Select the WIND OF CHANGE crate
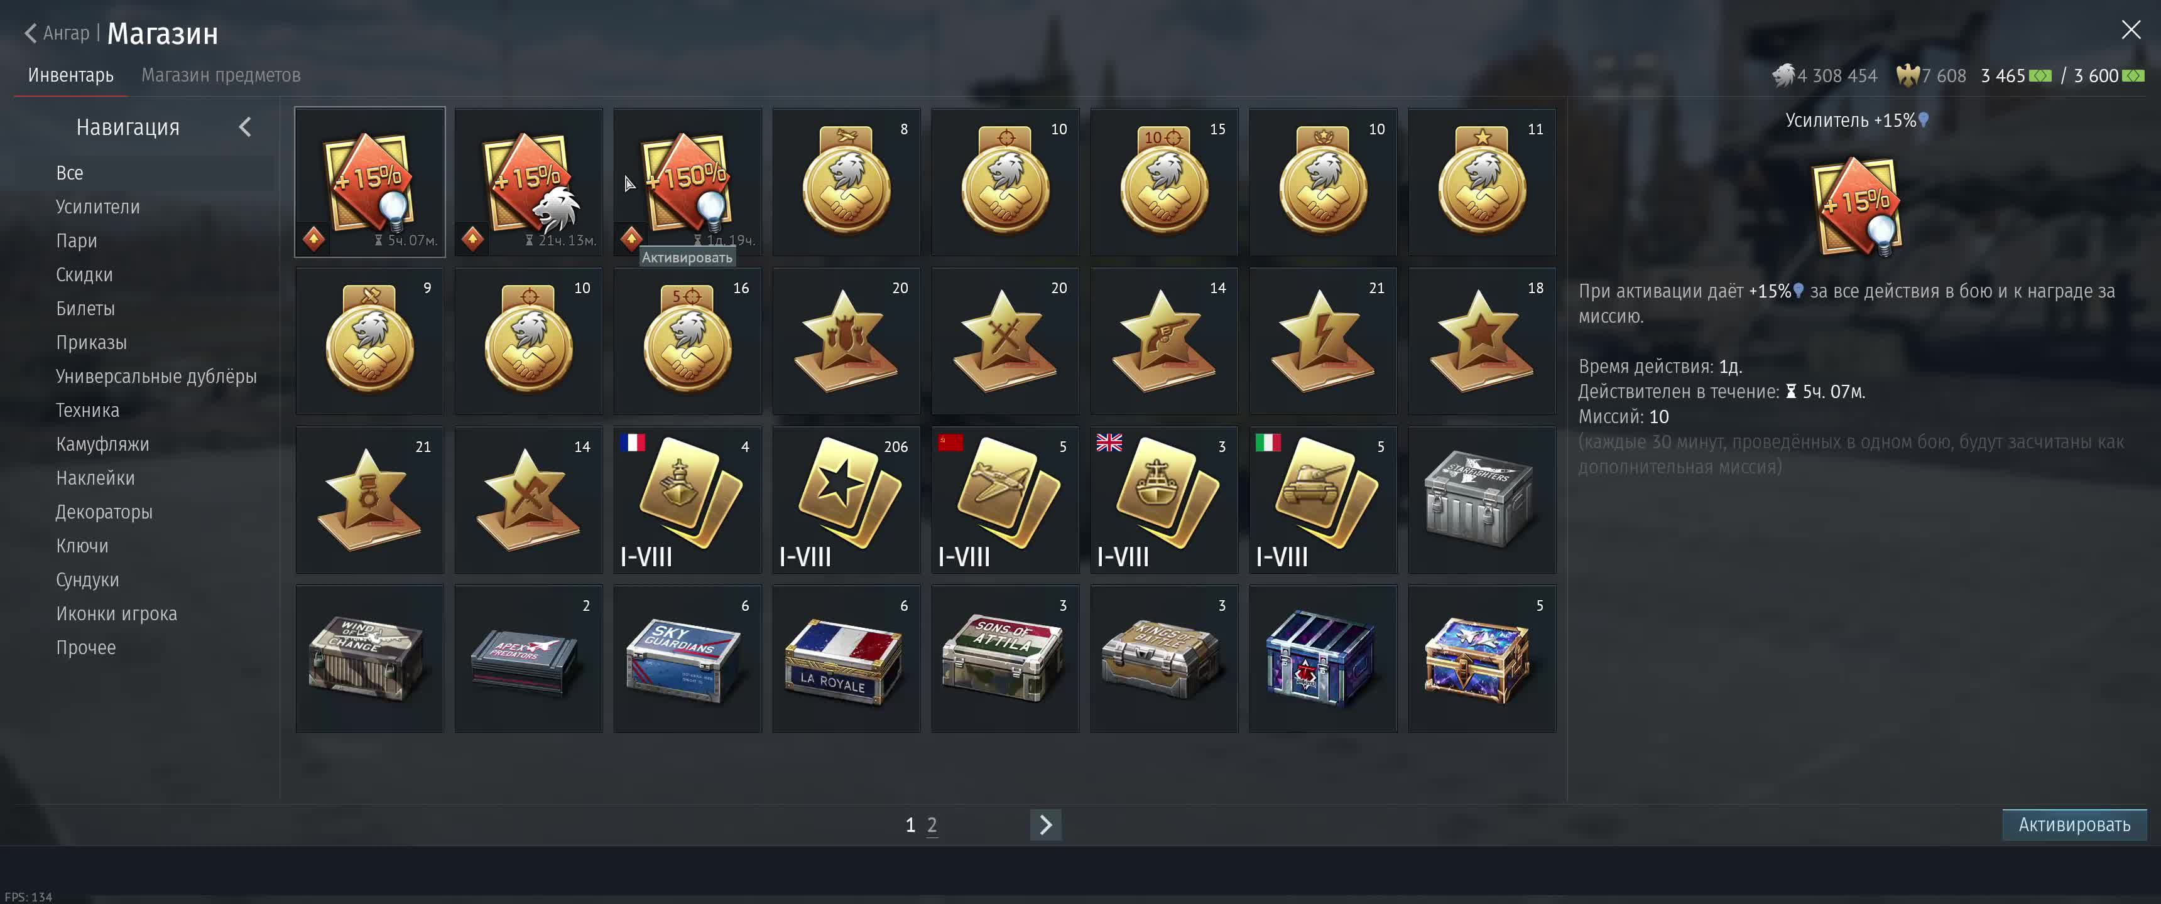The image size is (2161, 904). [x=369, y=659]
